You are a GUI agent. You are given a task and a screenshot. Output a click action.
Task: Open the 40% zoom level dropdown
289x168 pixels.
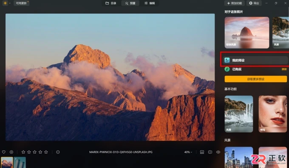188,152
